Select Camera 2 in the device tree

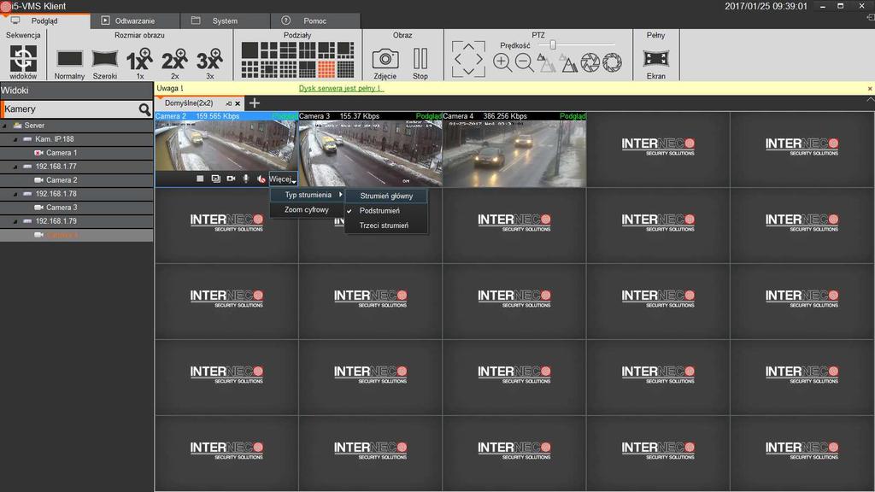62,180
